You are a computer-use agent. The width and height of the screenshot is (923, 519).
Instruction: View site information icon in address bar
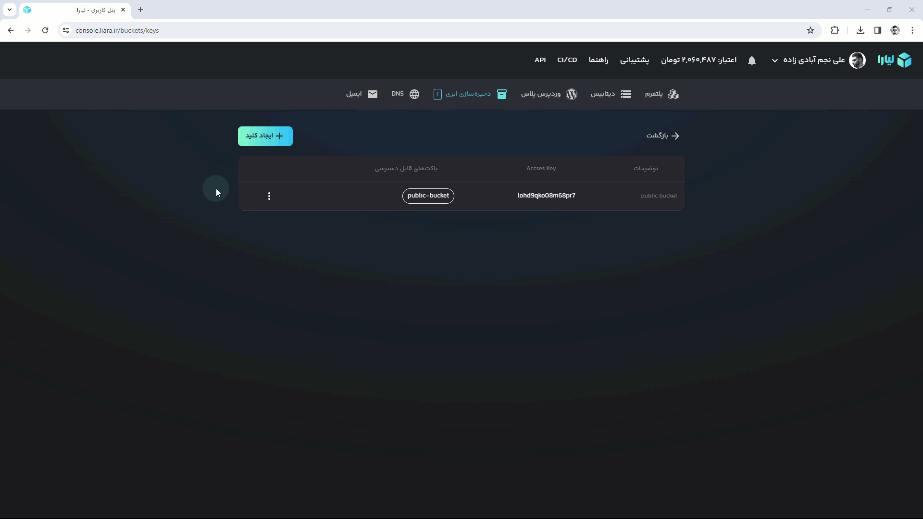[66, 30]
